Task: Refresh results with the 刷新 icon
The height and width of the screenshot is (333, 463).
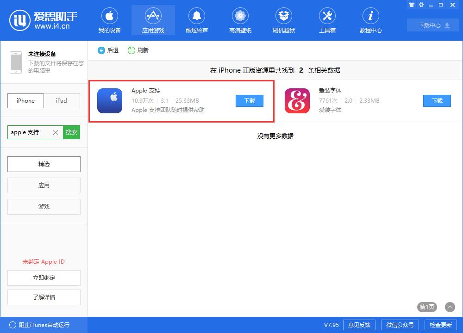Action: click(x=132, y=50)
